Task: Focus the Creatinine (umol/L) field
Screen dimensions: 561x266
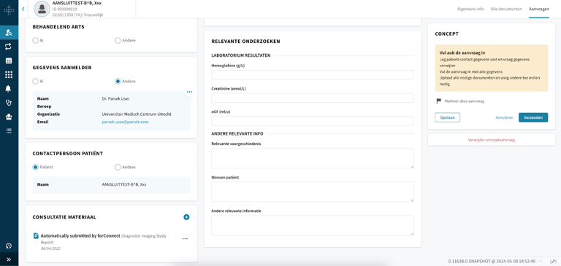Action: click(313, 98)
